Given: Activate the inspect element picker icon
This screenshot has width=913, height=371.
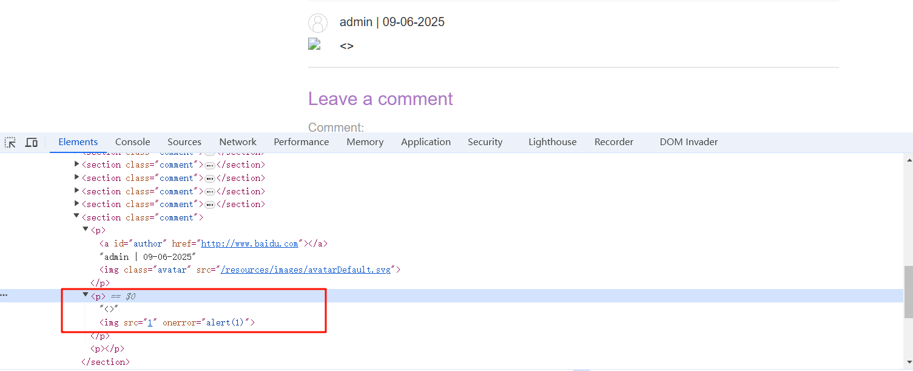Looking at the screenshot, I should [10, 142].
